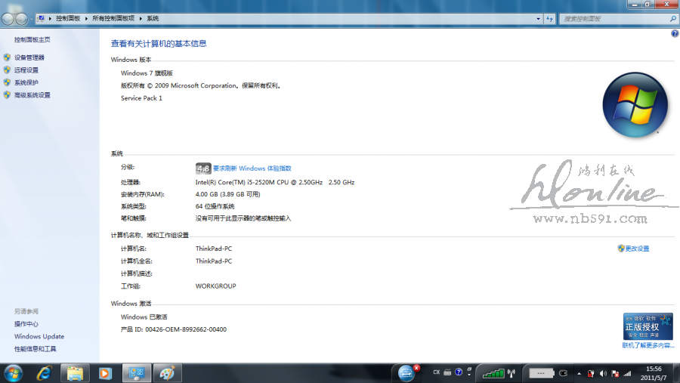Launch Internet Explorer from taskbar
Screen dimensions: 680x383
[x=45, y=373]
